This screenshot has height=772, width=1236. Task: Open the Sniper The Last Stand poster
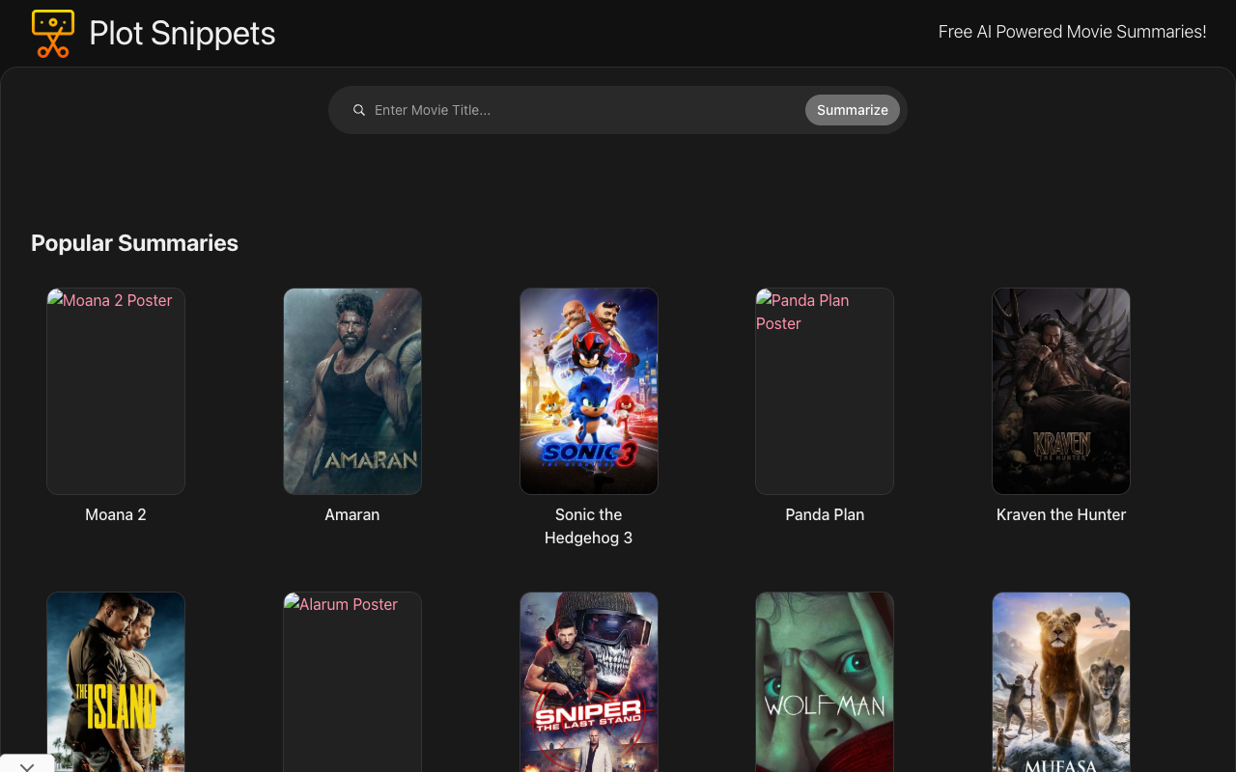click(x=589, y=682)
